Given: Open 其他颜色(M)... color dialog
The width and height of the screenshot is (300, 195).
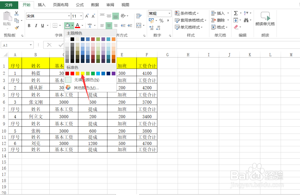Looking at the screenshot, I should (90, 88).
